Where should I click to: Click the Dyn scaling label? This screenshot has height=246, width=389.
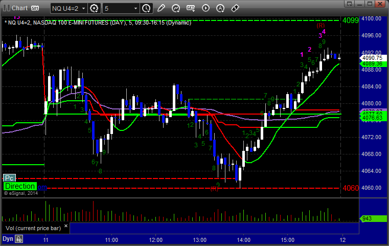pos(8,239)
